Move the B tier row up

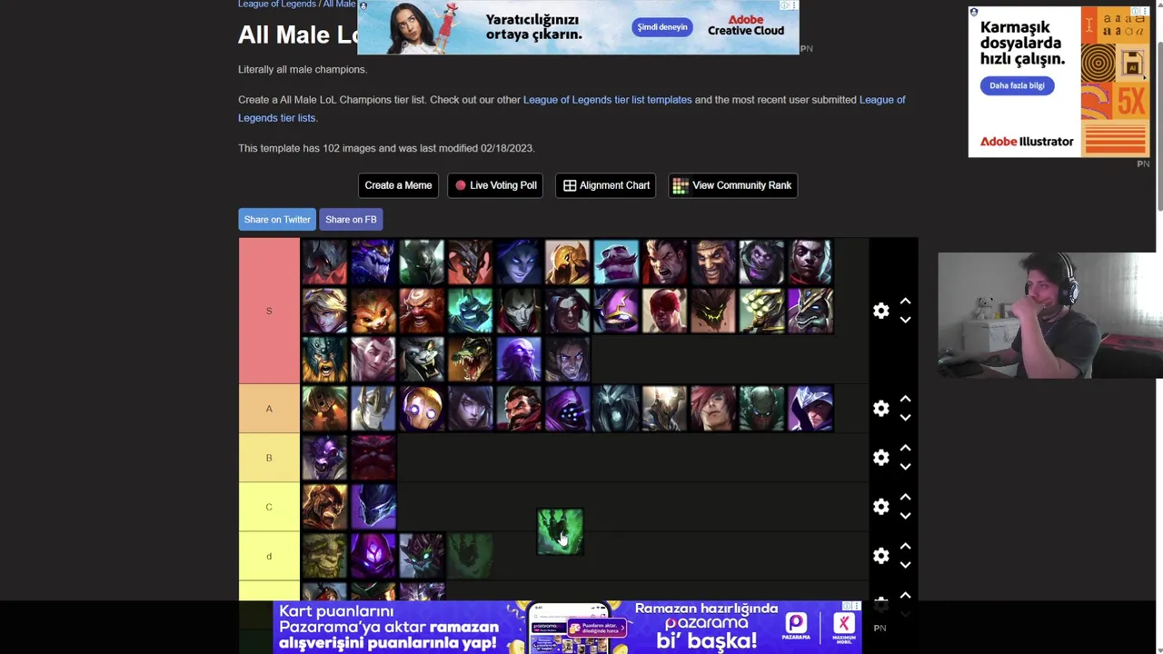[x=905, y=449]
